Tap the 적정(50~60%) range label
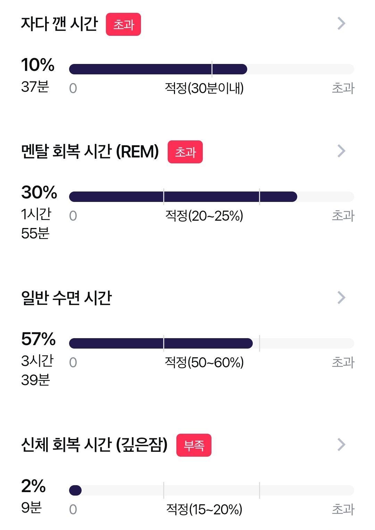Screen dimensions: 375x530 [x=204, y=362]
